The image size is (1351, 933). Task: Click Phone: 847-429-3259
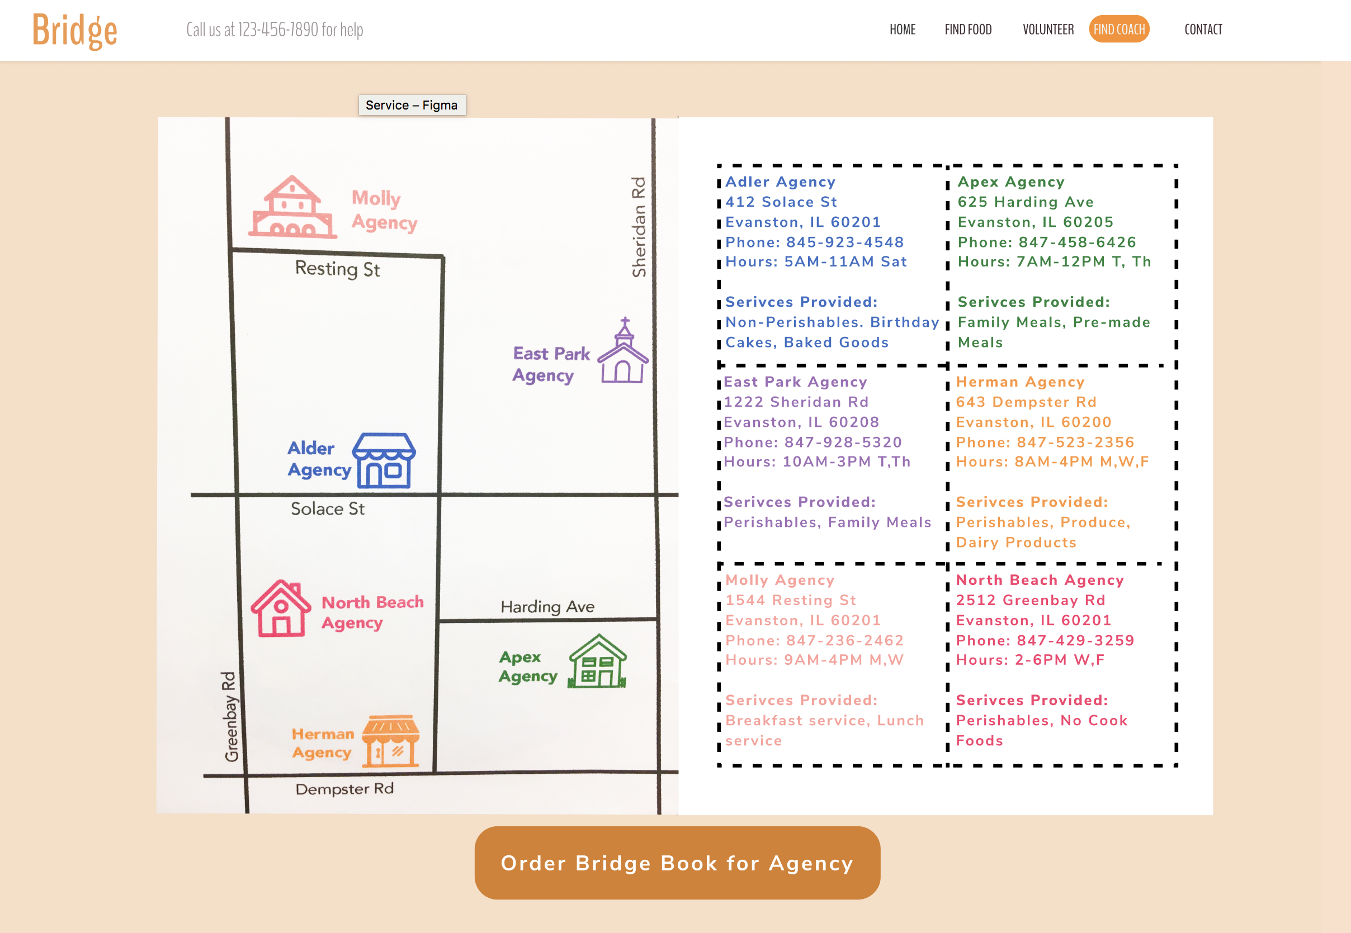click(1045, 640)
